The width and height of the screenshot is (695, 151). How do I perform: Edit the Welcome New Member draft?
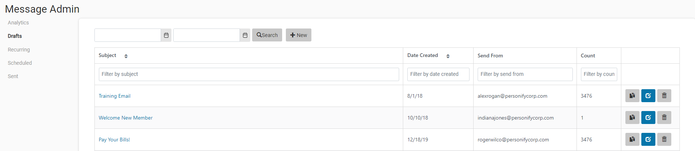(648, 117)
